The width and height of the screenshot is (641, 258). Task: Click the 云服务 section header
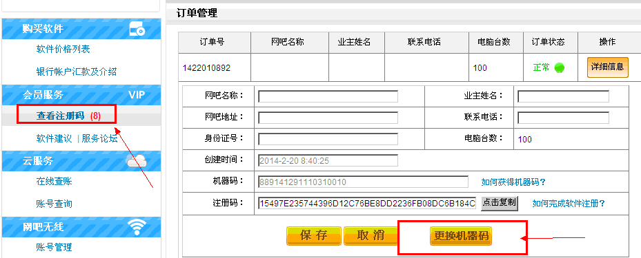point(81,161)
